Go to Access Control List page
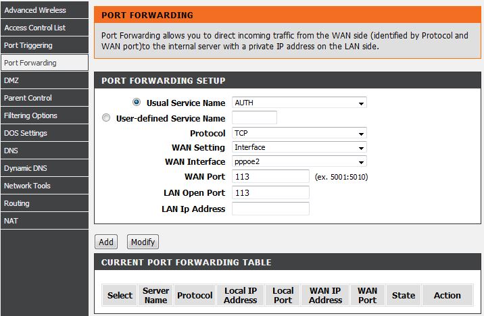Image resolution: width=484 pixels, height=316 pixels. tap(44, 28)
